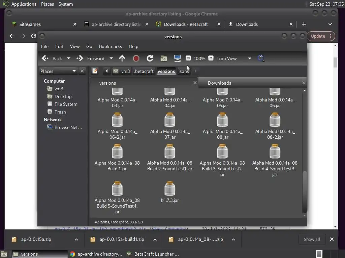This screenshot has width=345, height=258.
Task: Open new Chrome tab plus button
Action: click(x=304, y=24)
